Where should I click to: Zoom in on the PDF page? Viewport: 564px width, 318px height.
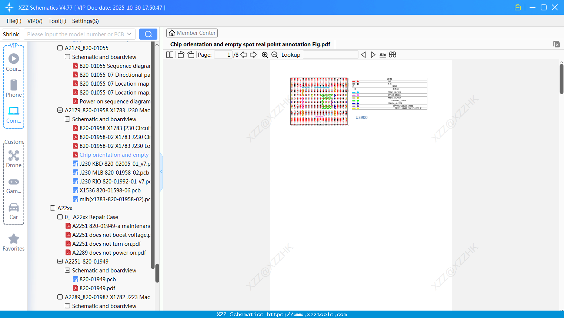[x=265, y=54]
